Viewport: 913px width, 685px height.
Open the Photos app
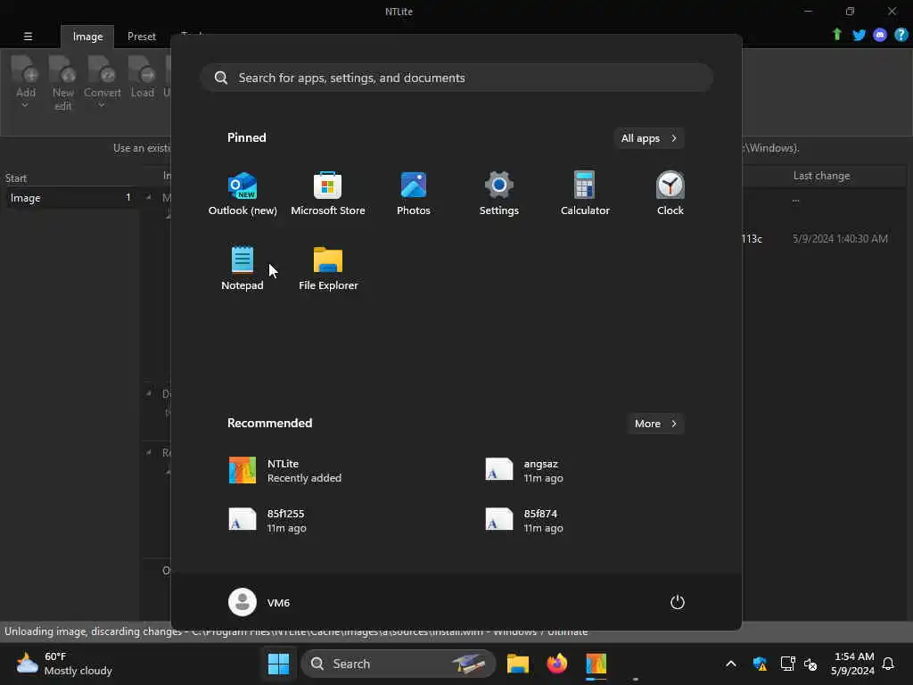tap(414, 194)
